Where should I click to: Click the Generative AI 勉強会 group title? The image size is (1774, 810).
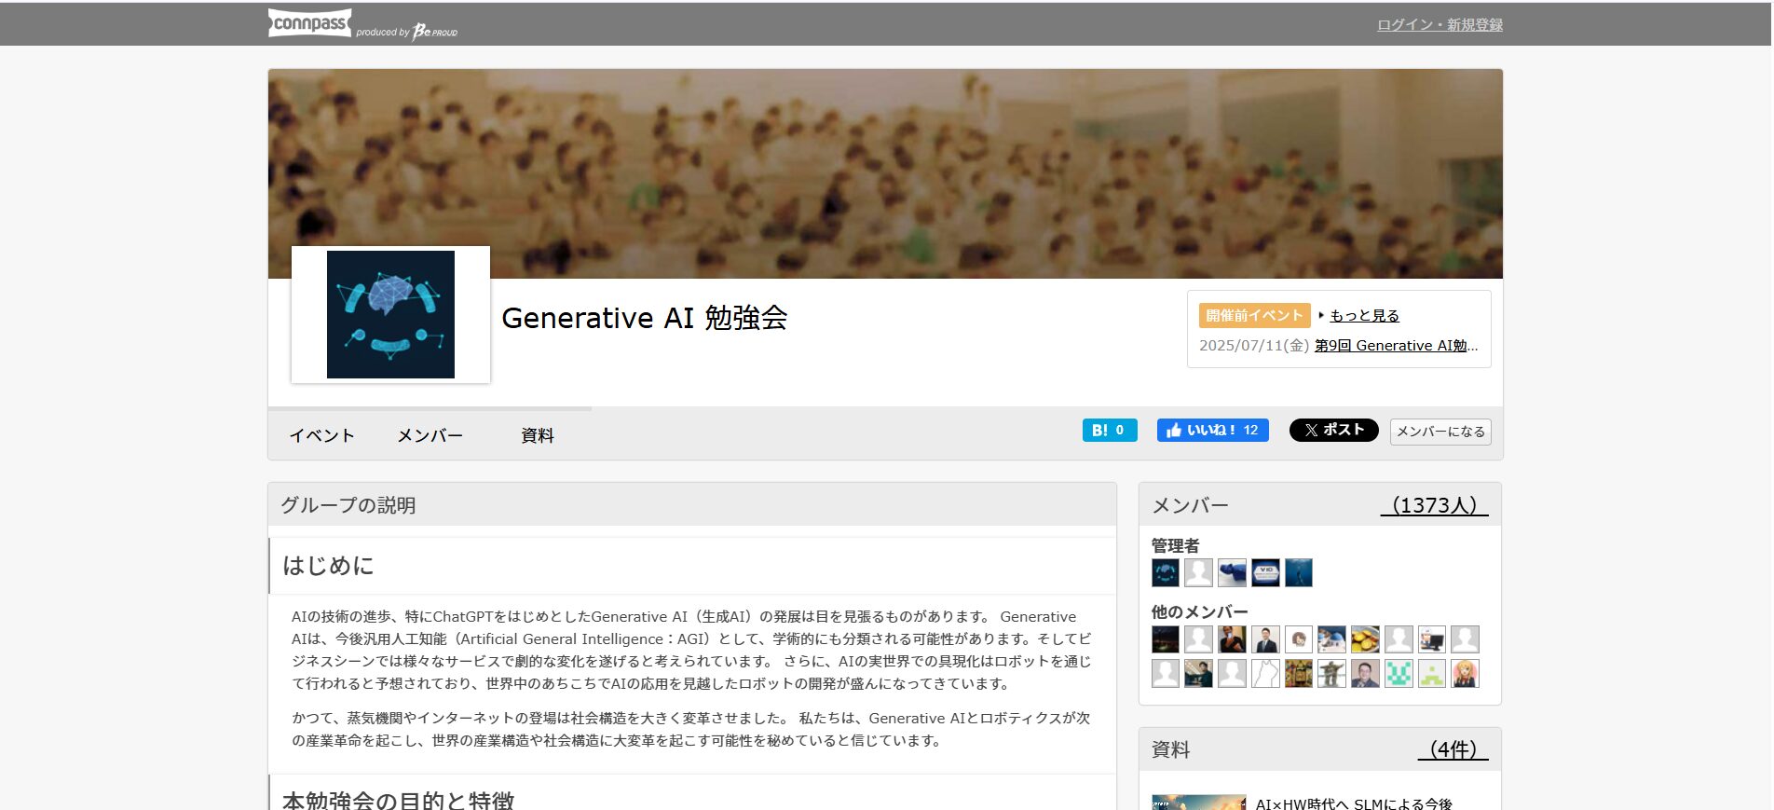[645, 318]
